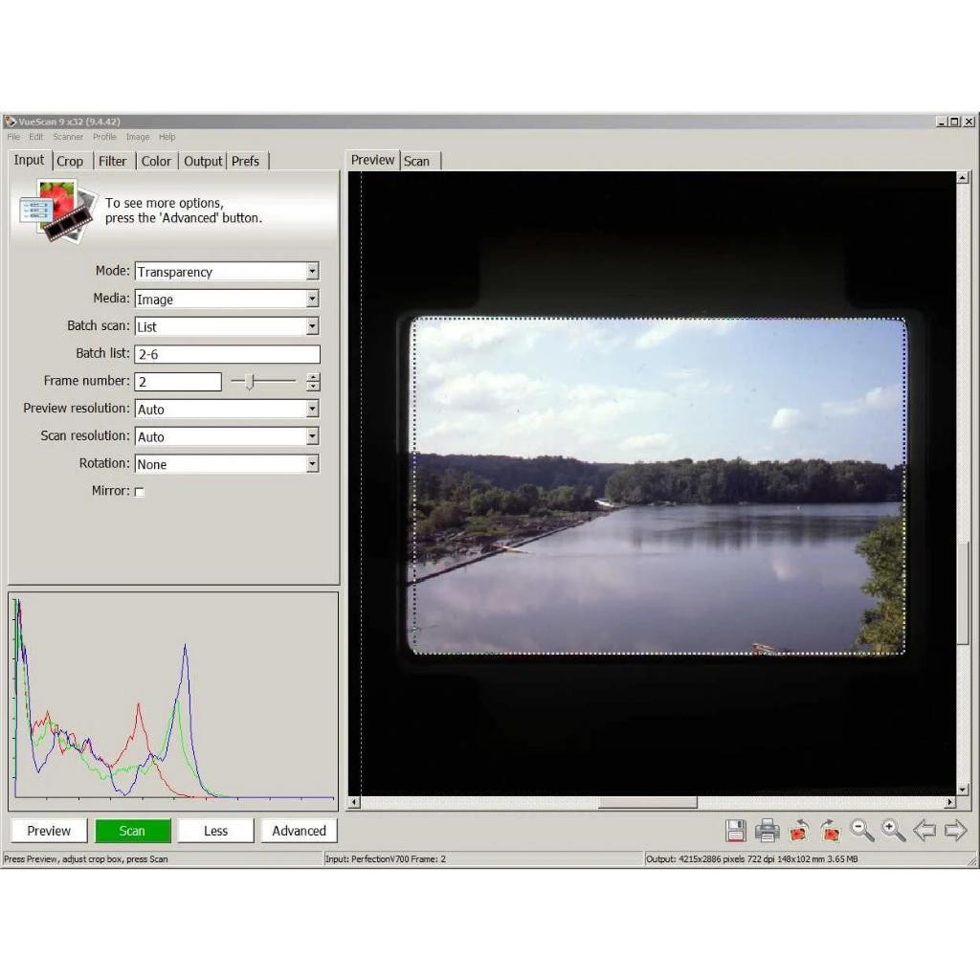Click the vertical scrollbar down arrow

pos(963,790)
